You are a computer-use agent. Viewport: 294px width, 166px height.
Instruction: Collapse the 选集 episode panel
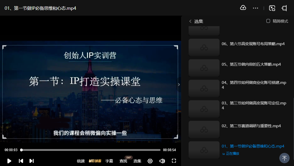pos(190,21)
